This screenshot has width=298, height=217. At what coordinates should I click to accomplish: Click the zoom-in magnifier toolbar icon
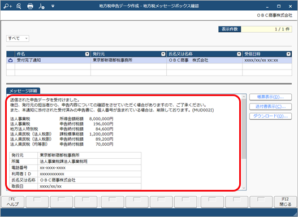[8, 6]
